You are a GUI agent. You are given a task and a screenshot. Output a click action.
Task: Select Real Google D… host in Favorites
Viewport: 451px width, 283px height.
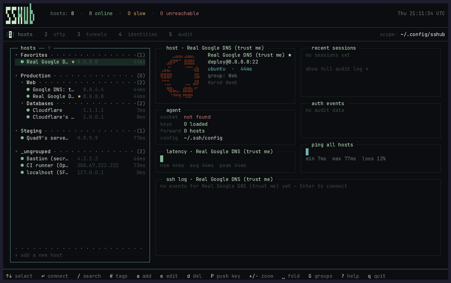point(80,62)
